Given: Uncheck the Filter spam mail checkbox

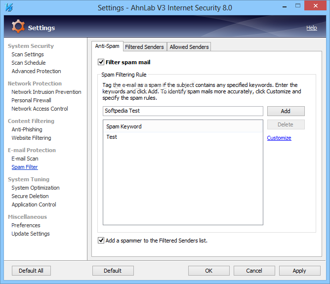Looking at the screenshot, I should (101, 62).
